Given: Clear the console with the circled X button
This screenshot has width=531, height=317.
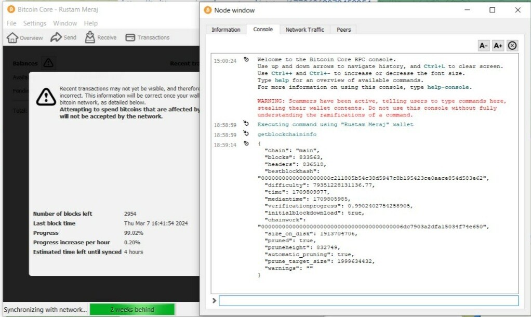Looking at the screenshot, I should coord(512,45).
